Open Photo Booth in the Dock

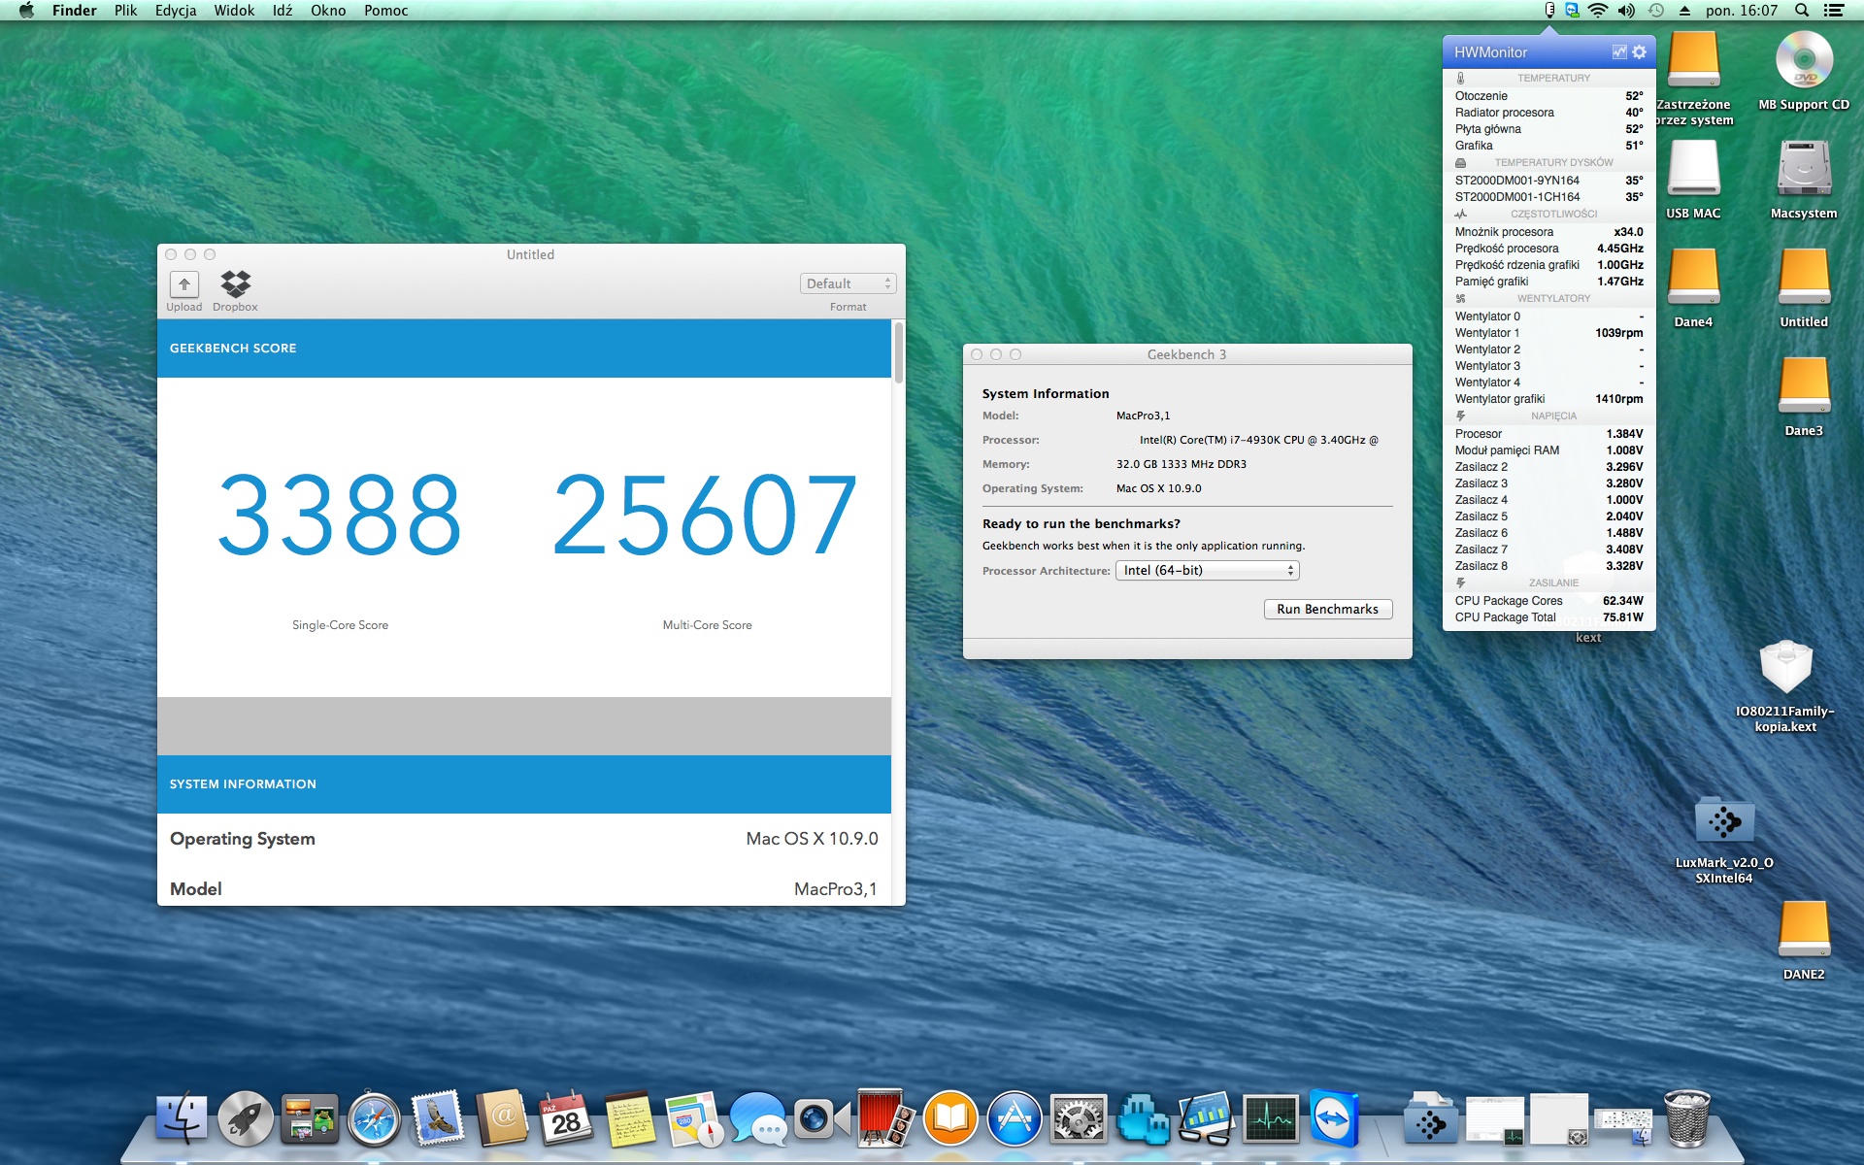pyautogui.click(x=885, y=1119)
